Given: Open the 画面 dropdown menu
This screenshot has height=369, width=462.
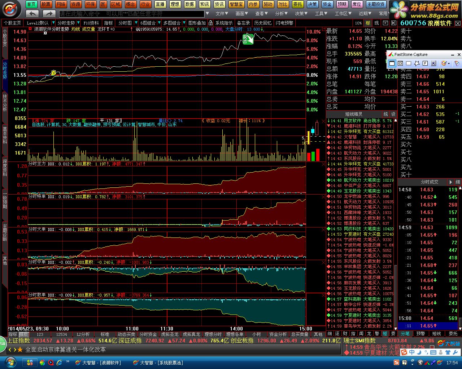Looking at the screenshot, I should [x=242, y=13].
